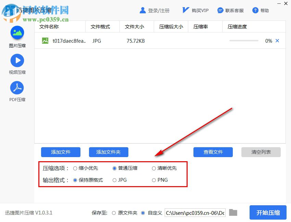Choose 原文件夹 as save location
Screen dimensions: 291x222
(x=113, y=212)
